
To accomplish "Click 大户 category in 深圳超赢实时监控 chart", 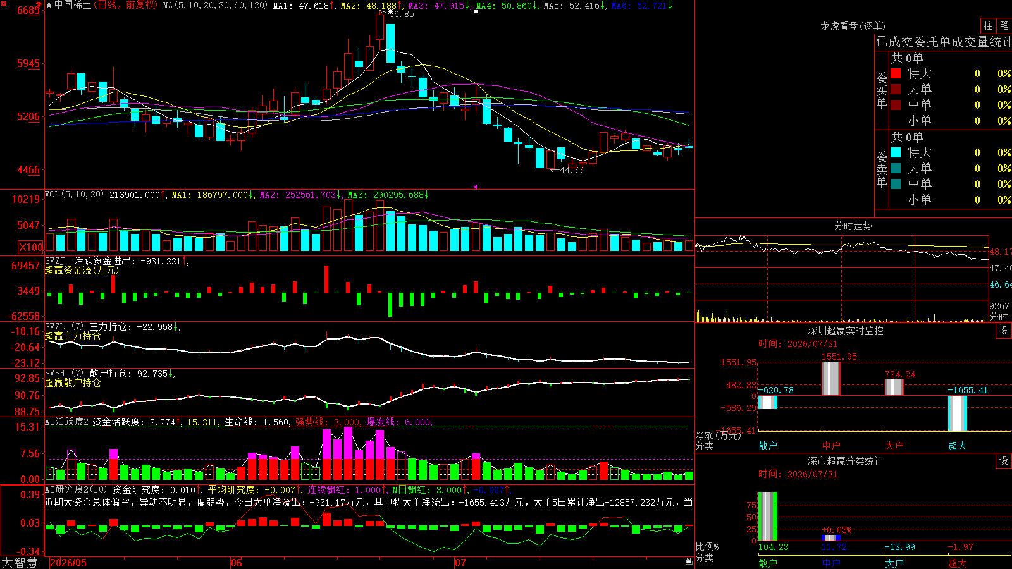I will coord(894,446).
